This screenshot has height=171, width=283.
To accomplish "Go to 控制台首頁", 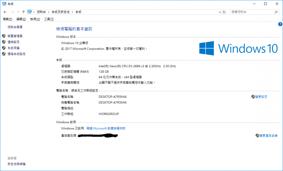I will click(x=15, y=27).
